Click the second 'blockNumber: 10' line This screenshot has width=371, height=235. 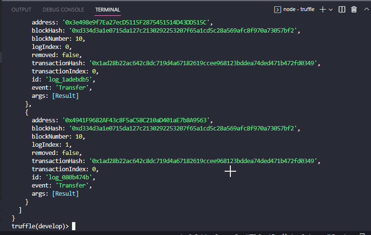pyautogui.click(x=58, y=137)
